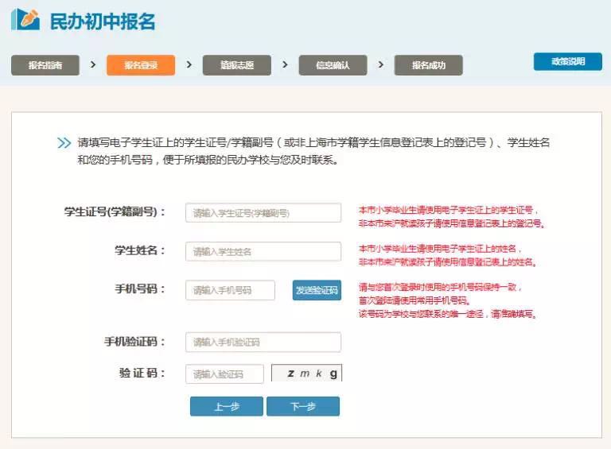This screenshot has height=449, width=611.
Task: Click the arrow between 信息确认 and 报名成功
Action: tap(381, 64)
